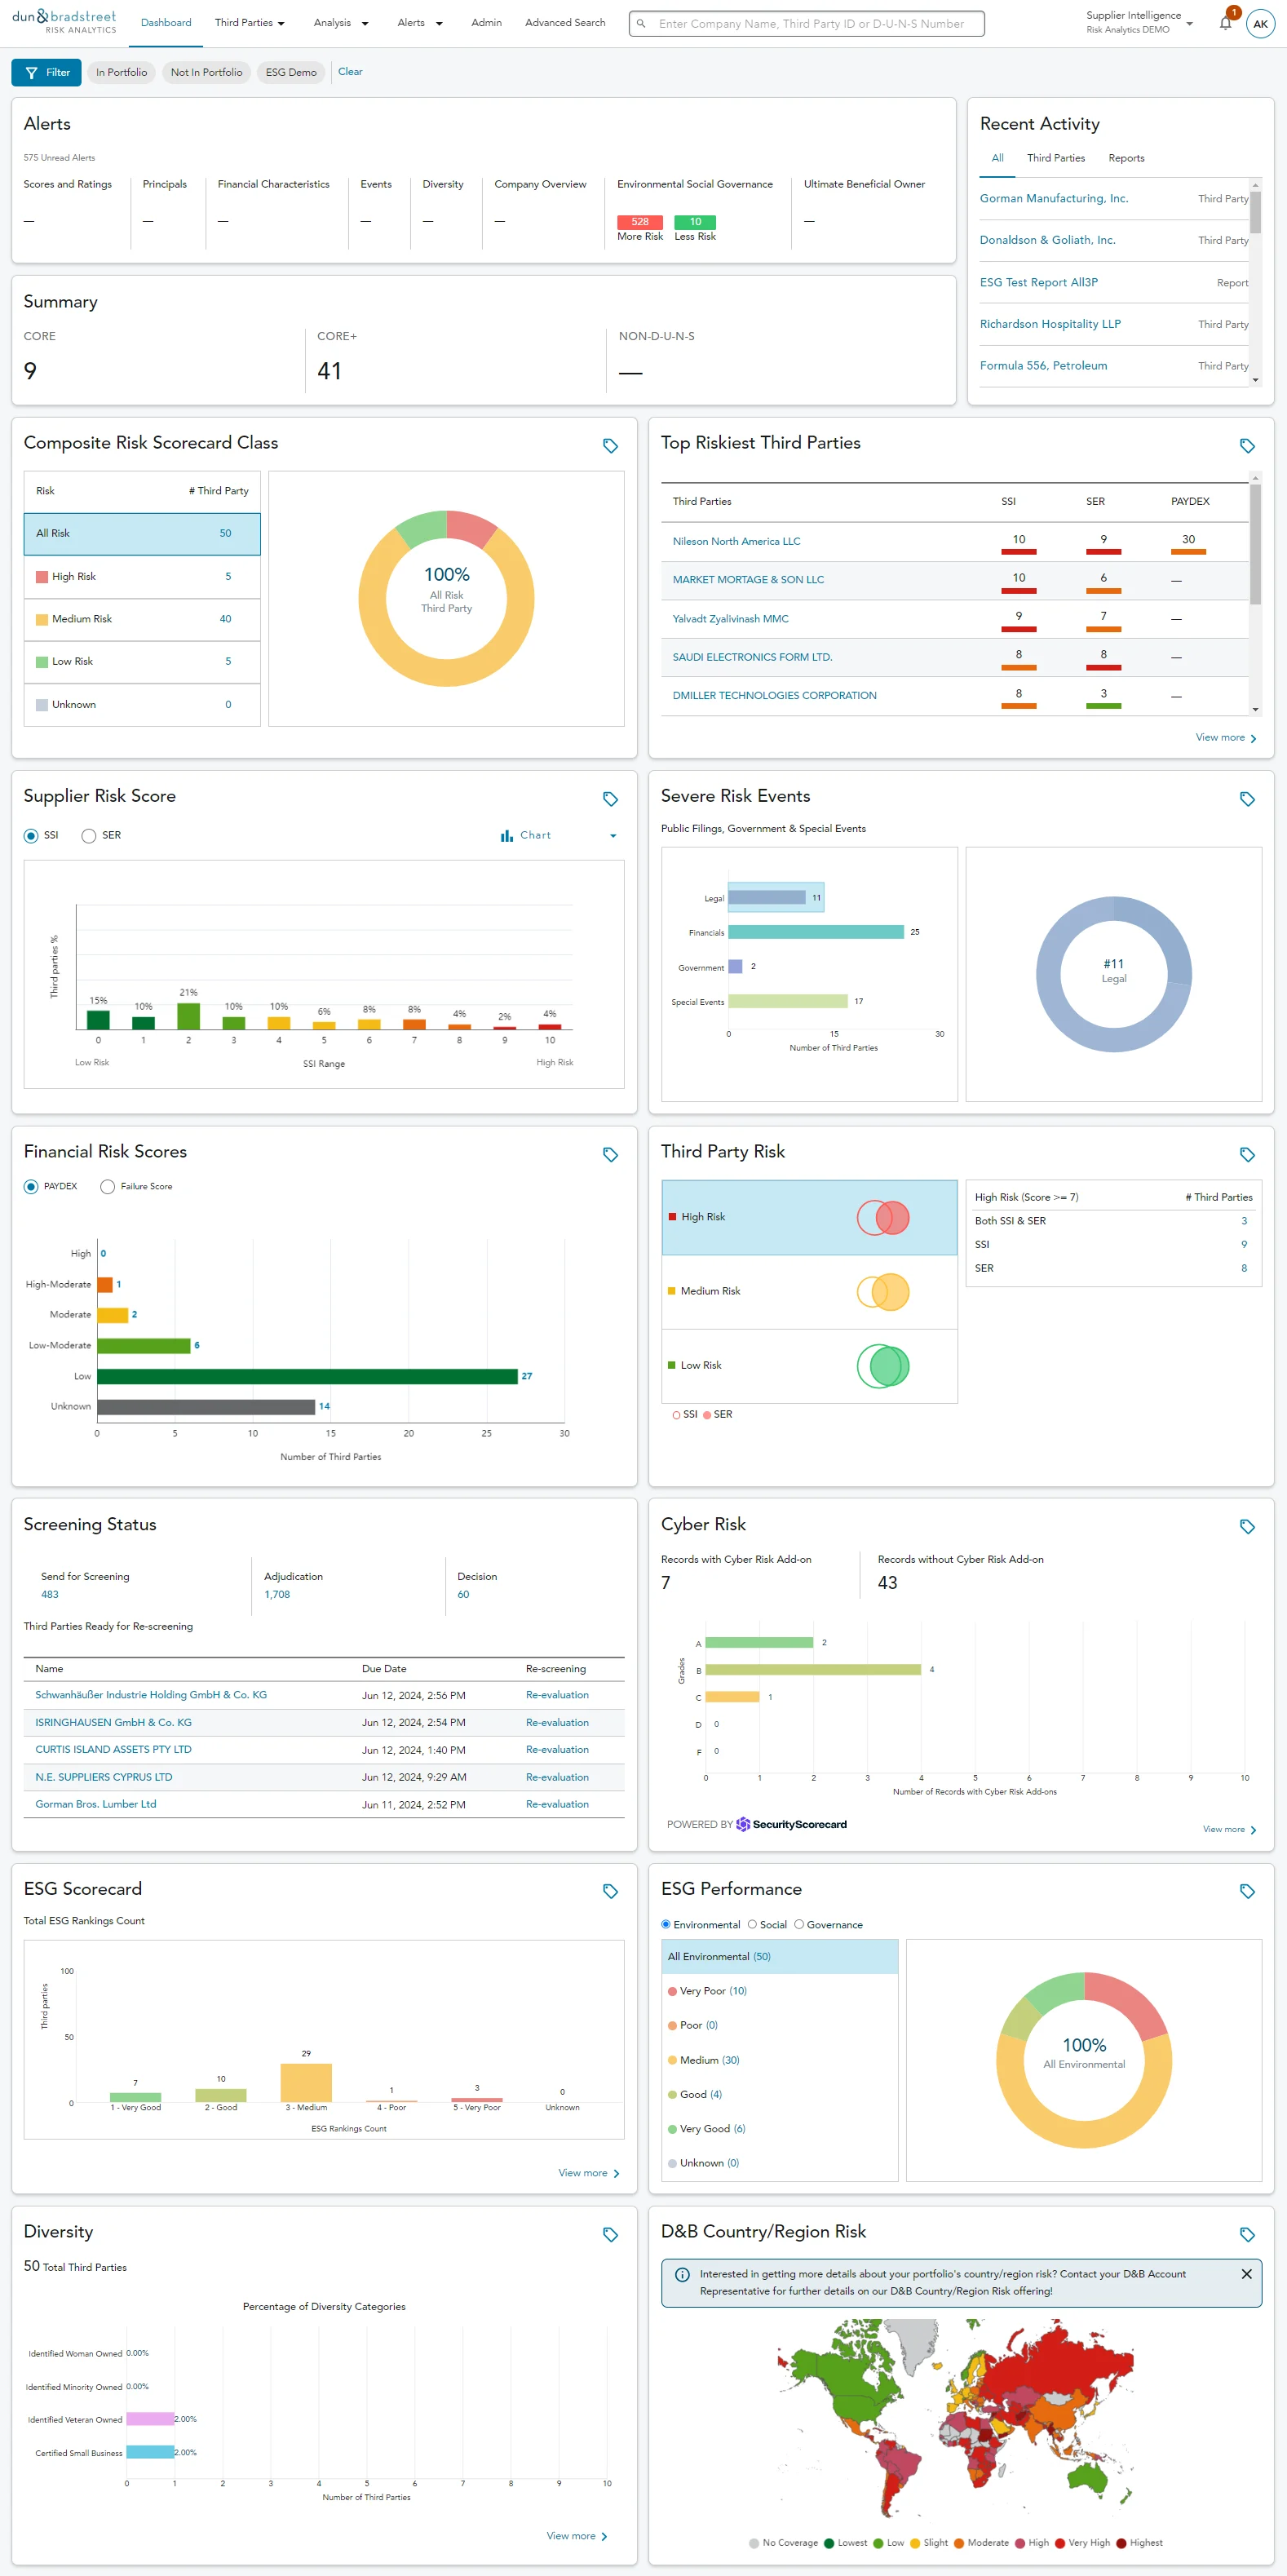Switch to Recent Activity Third Parties tab

click(1055, 158)
